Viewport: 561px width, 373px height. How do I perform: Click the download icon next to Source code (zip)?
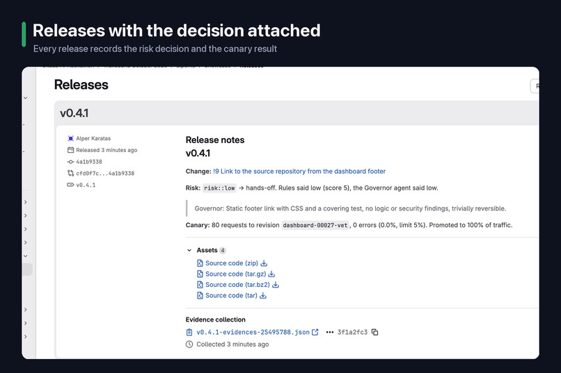[264, 263]
